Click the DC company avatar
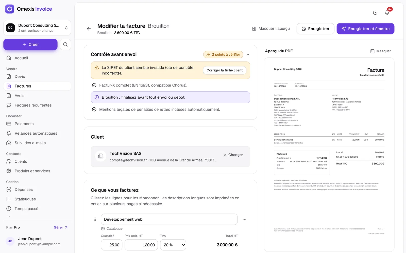This screenshot has height=253, width=406. (x=10, y=28)
